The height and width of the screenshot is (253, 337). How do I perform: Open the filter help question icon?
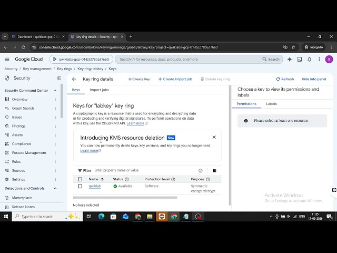(200, 171)
